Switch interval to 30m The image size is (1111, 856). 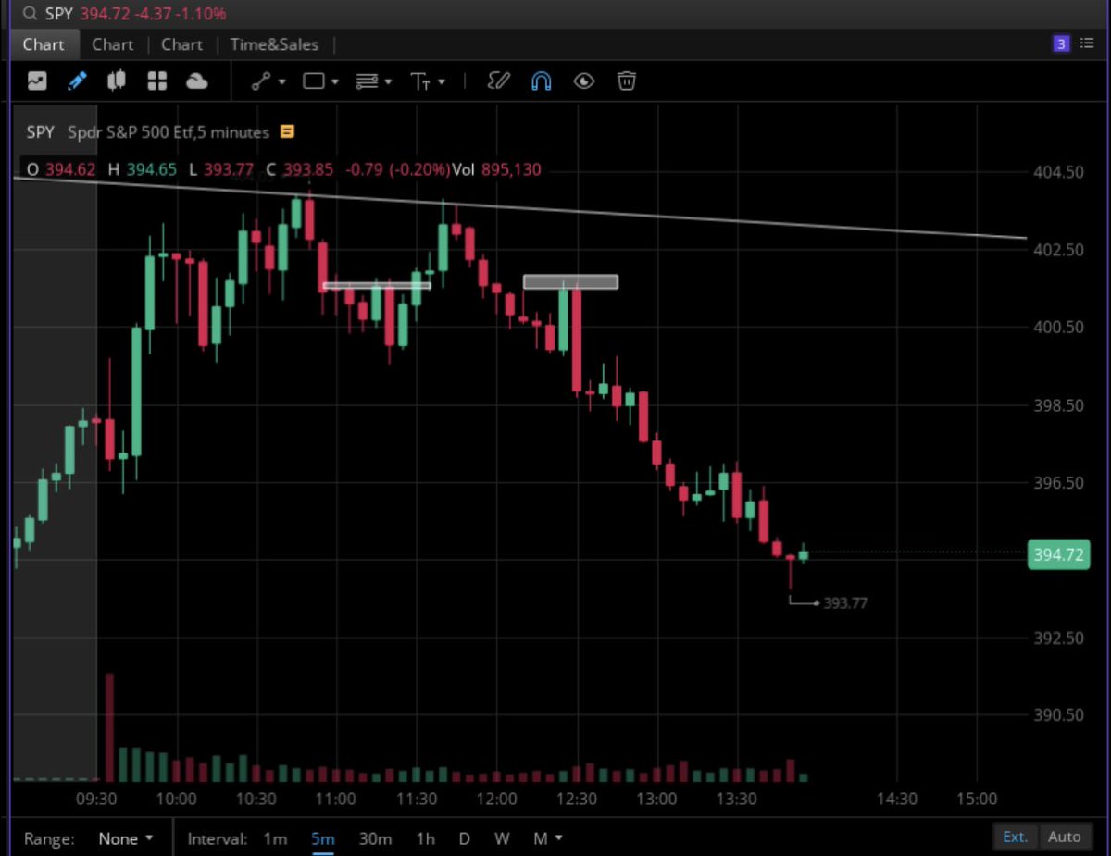click(x=374, y=838)
